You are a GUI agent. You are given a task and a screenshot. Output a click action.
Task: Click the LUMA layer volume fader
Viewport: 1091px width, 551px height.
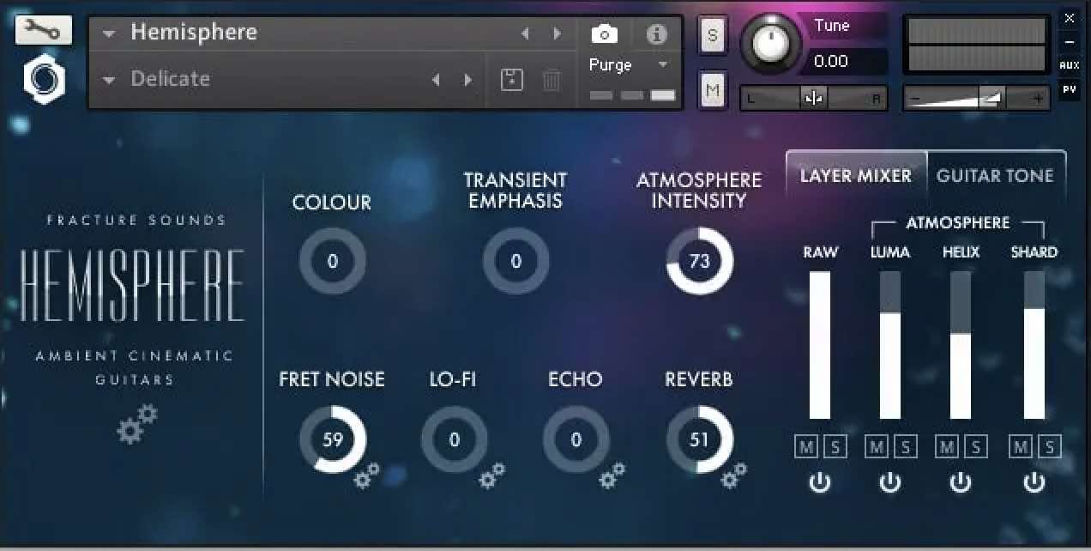890,345
